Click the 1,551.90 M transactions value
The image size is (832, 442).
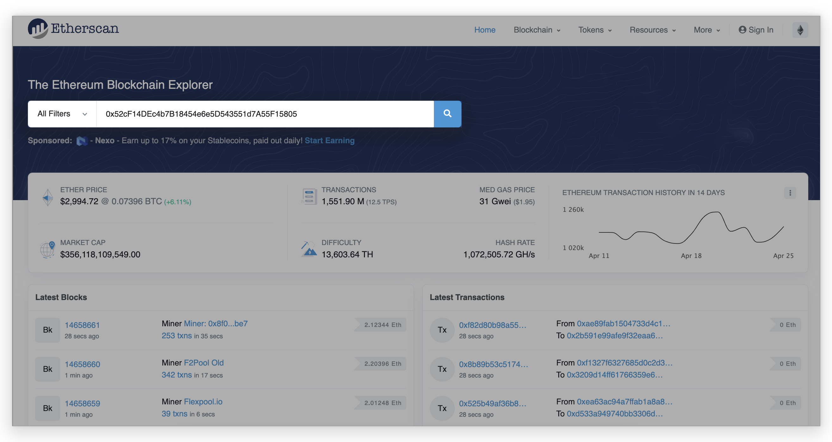[343, 202]
